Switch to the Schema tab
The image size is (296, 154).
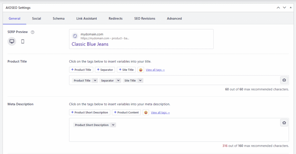[x=58, y=19]
